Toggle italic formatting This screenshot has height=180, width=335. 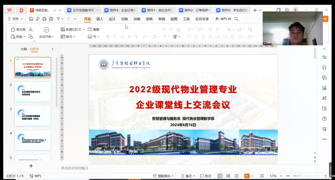point(115,36)
